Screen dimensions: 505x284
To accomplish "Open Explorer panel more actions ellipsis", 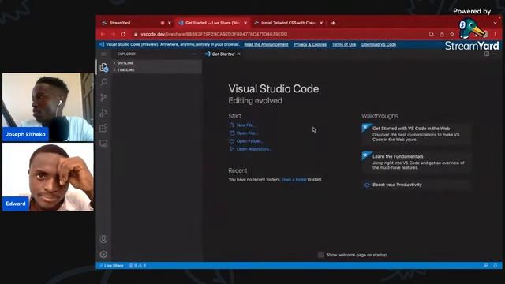I will coord(195,54).
